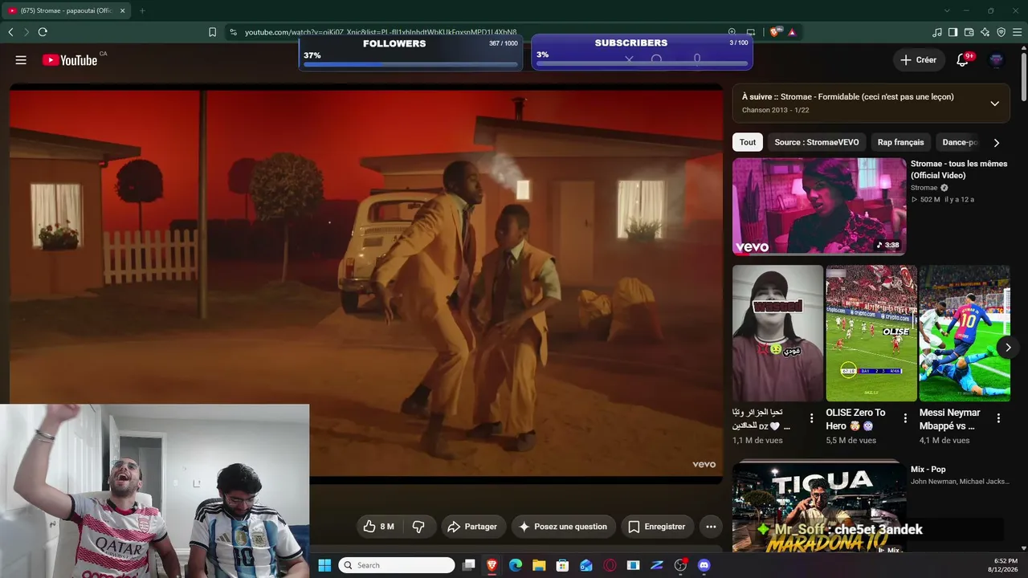The image size is (1028, 578).
Task: Open Stromae - tous les mêmes video title
Action: (x=959, y=169)
